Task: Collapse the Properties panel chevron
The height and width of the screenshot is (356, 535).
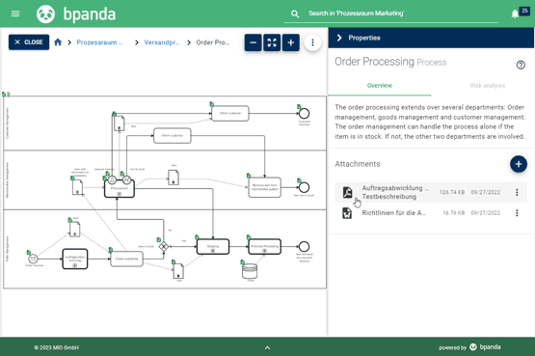Action: tap(339, 38)
